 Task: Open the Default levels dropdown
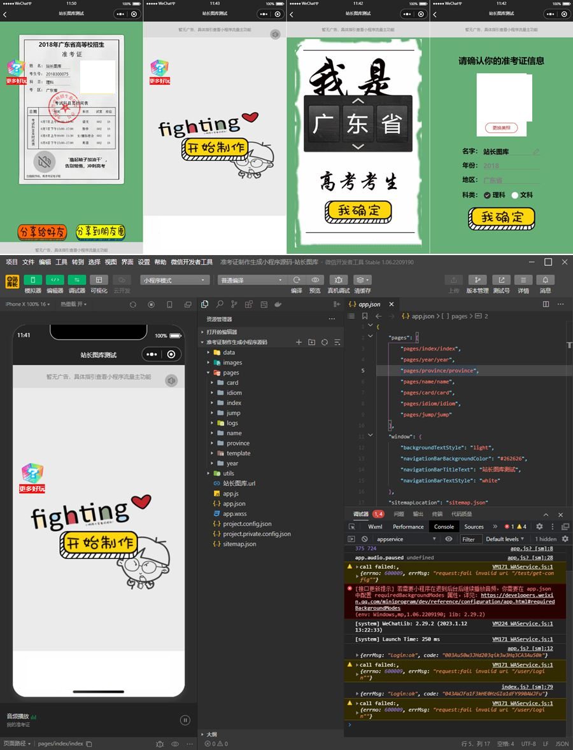pos(506,539)
